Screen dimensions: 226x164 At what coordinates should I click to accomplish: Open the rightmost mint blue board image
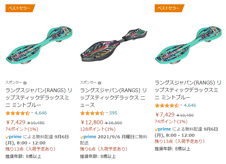tap(187, 45)
